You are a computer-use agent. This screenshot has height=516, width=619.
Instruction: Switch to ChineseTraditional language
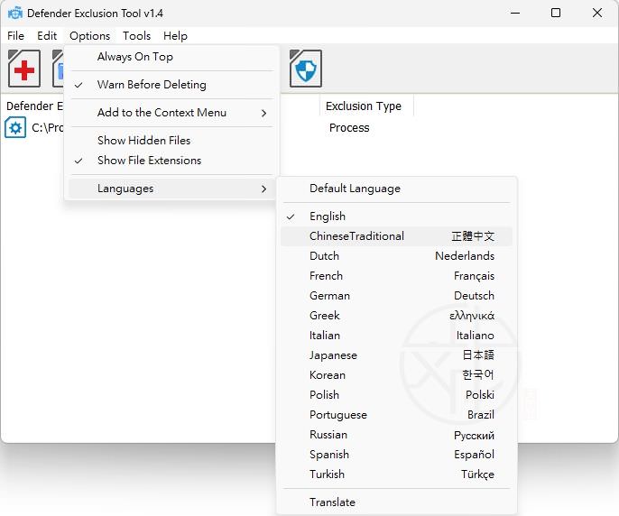[x=396, y=236]
